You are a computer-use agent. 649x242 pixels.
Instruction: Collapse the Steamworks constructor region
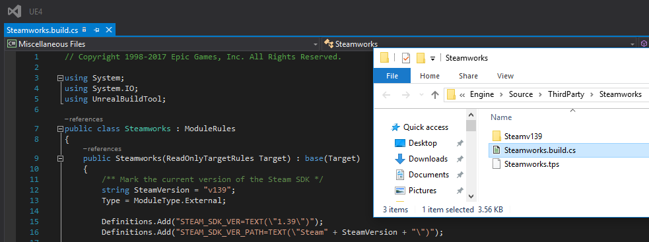point(61,158)
